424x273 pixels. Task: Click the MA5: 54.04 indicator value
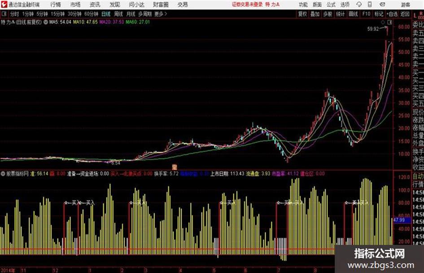coord(60,22)
